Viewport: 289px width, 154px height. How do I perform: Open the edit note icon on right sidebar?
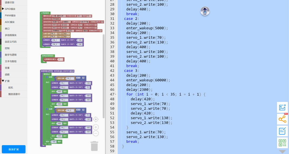coord(282,131)
